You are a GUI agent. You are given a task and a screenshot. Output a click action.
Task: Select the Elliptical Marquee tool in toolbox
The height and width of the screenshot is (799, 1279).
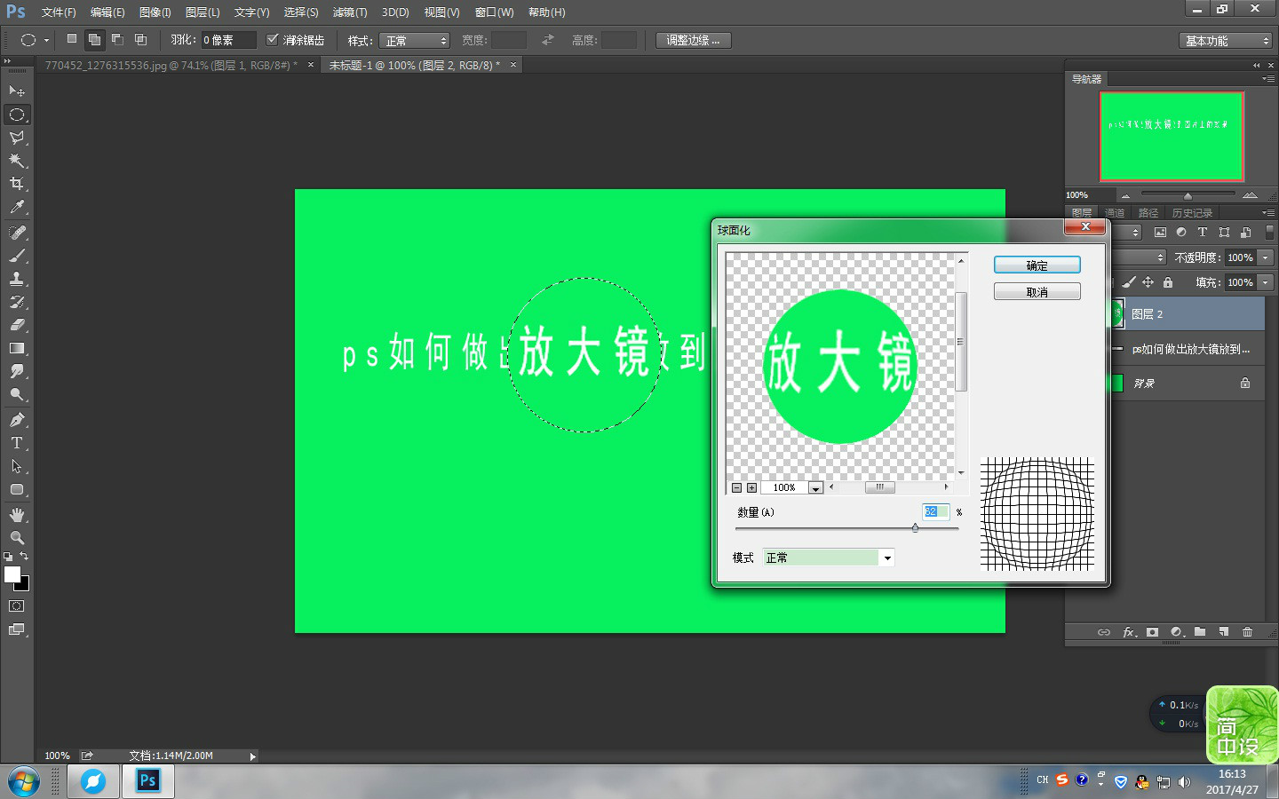[17, 115]
